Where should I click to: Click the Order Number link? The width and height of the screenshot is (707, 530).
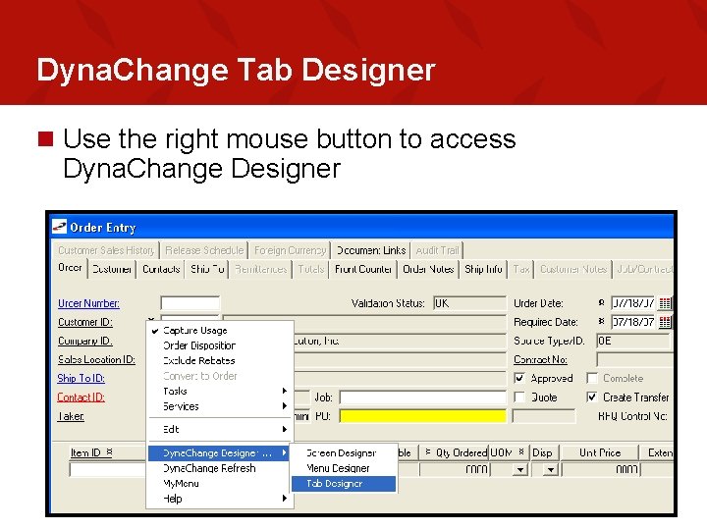(x=88, y=303)
